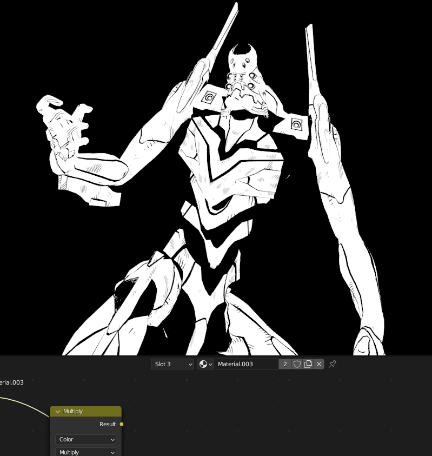Screen dimensions: 432x456
Task: Rename the Material.003 name field
Action: tap(246, 364)
